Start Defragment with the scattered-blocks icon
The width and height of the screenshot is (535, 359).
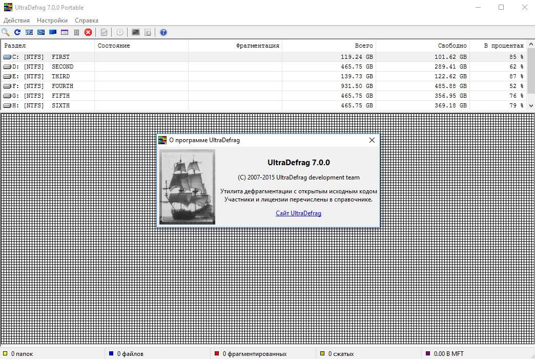(29, 32)
